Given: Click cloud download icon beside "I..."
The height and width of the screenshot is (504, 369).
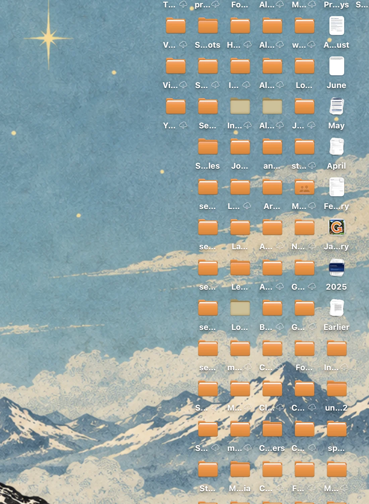Looking at the screenshot, I should click(x=246, y=85).
